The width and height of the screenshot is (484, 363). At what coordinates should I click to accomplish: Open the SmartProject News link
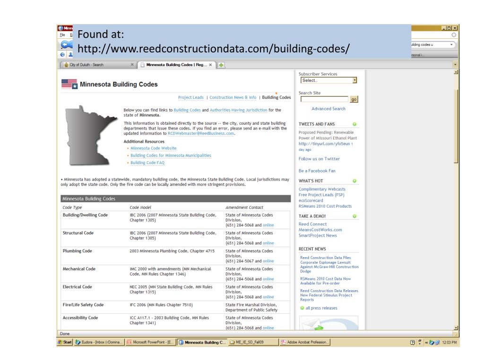[x=318, y=235]
